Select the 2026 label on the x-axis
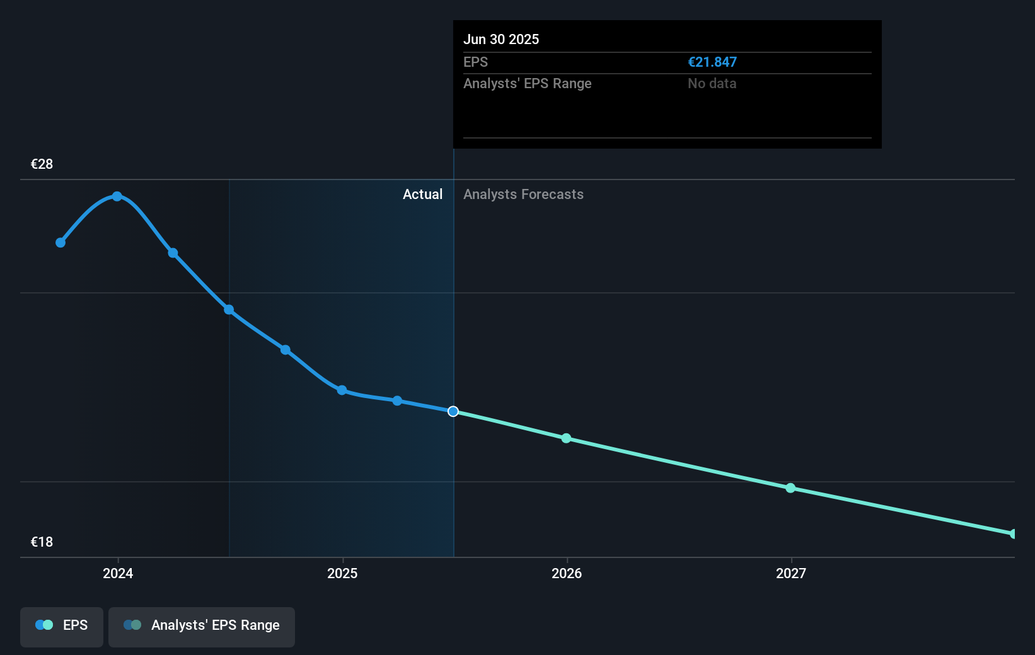The height and width of the screenshot is (655, 1035). (566, 573)
